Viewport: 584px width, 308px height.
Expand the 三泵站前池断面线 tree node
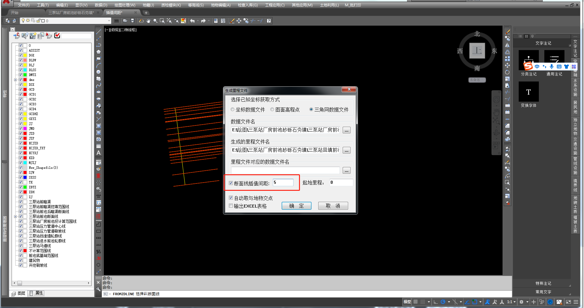pos(15,216)
